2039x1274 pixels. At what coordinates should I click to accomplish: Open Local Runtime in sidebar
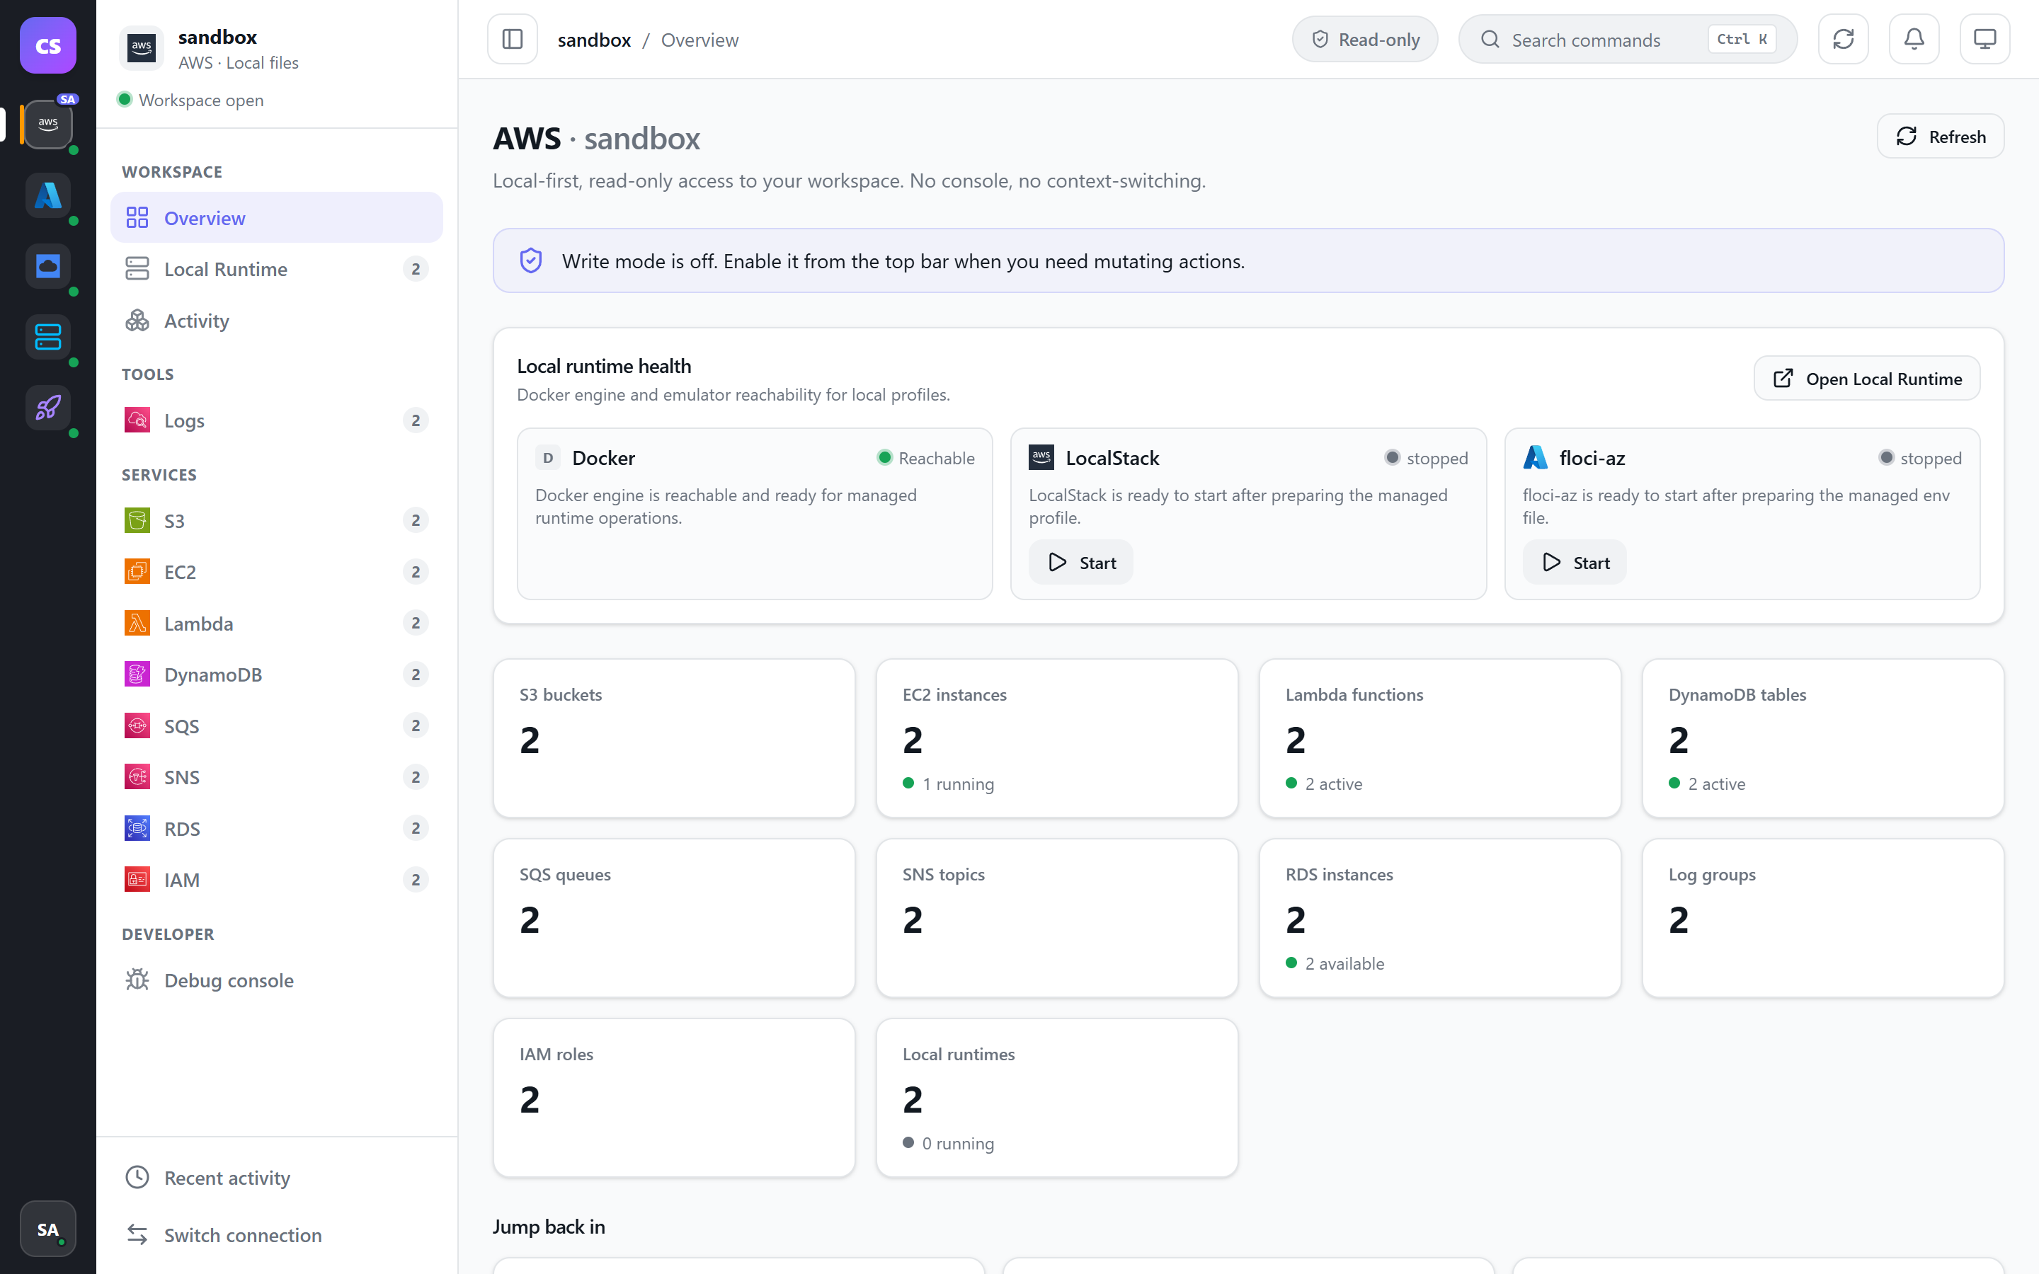[x=276, y=269]
